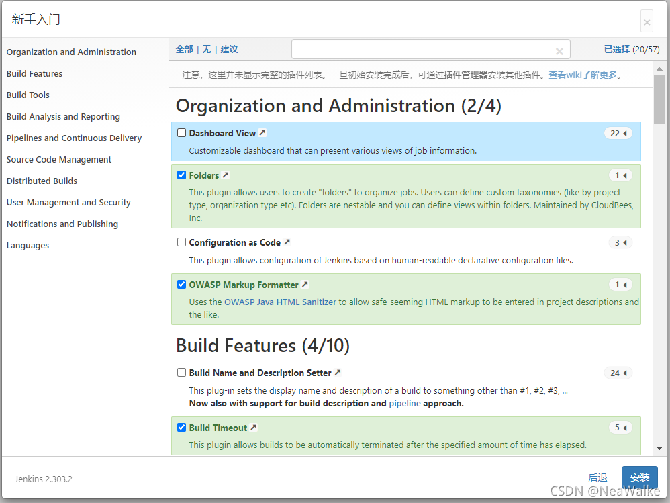
Task: Expand Dashboard View's 22 dependencies badge
Action: point(618,134)
